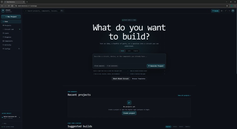237x129 pixels.
Task: Click the Configs gear icon in sidebar
Action: click(3, 49)
